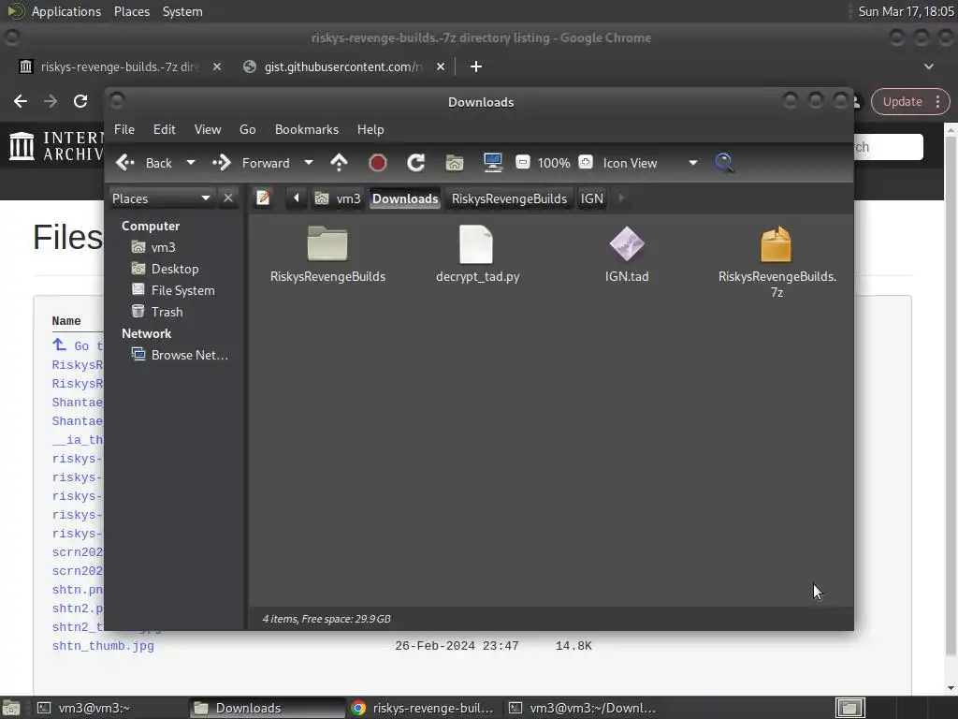This screenshot has height=719, width=958.
Task: Open the Go menu
Action: (247, 129)
